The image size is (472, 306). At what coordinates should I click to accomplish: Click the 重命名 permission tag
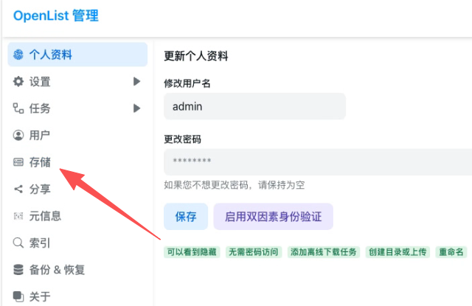click(451, 252)
